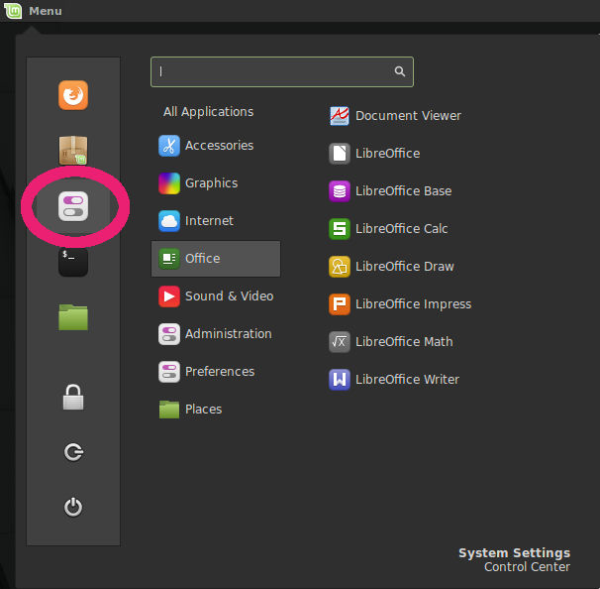Image resolution: width=600 pixels, height=589 pixels.
Task: Click the magnifier icon in search box
Action: pyautogui.click(x=399, y=71)
